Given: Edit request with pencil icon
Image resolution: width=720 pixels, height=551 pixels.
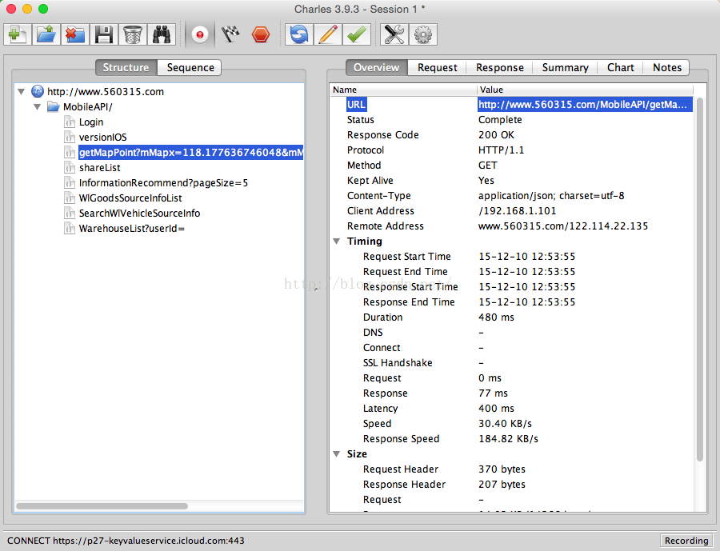Looking at the screenshot, I should point(328,34).
